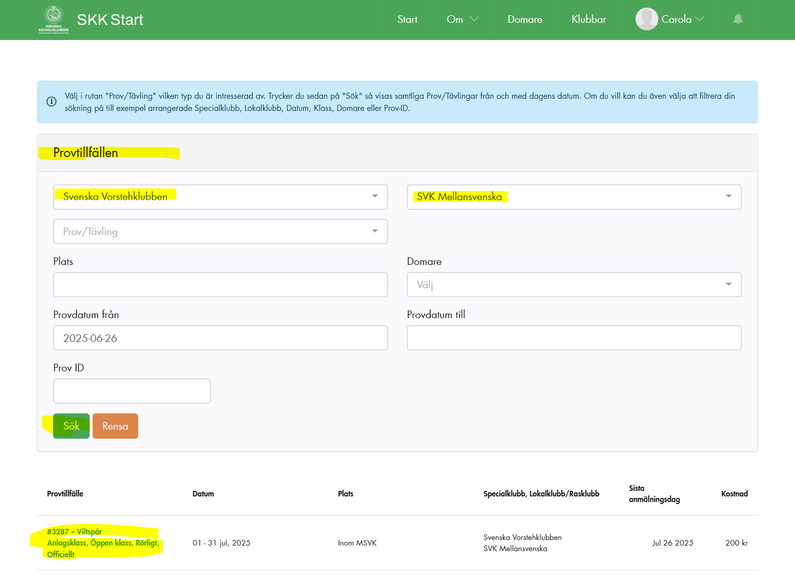Expand the Om menu
The width and height of the screenshot is (795, 578).
pyautogui.click(x=462, y=19)
